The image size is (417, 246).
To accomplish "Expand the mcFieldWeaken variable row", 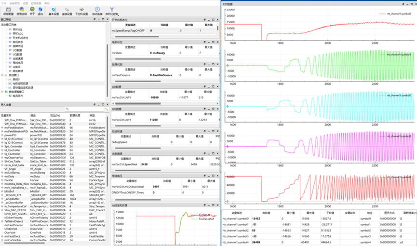I will (x=2, y=127).
